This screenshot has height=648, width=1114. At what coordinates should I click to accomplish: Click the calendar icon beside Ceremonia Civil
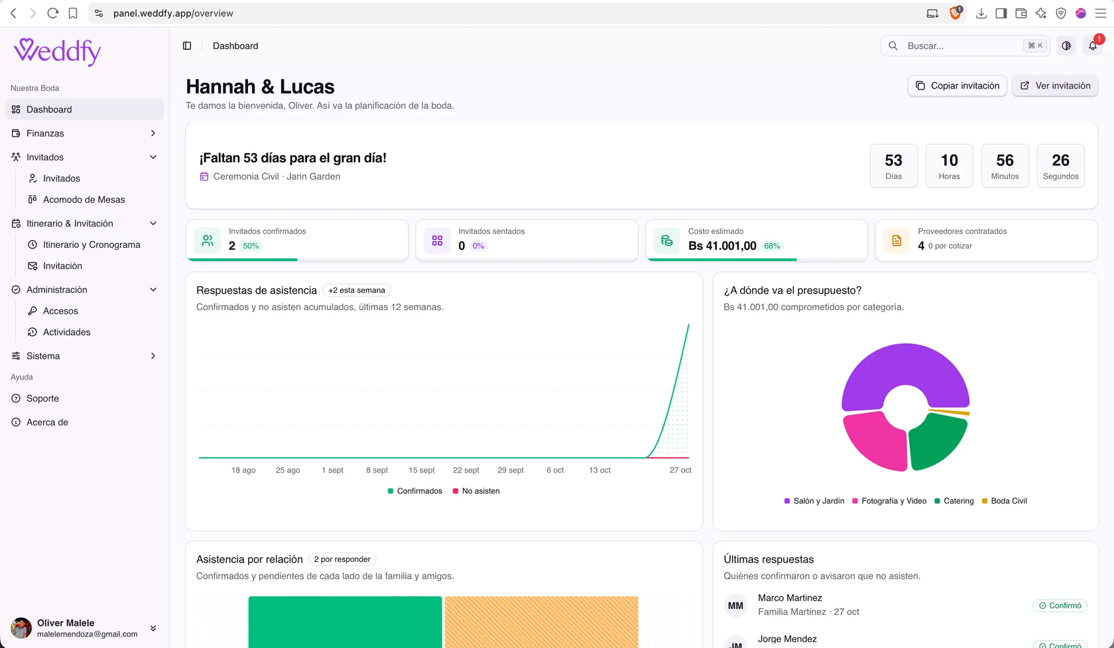pos(204,176)
